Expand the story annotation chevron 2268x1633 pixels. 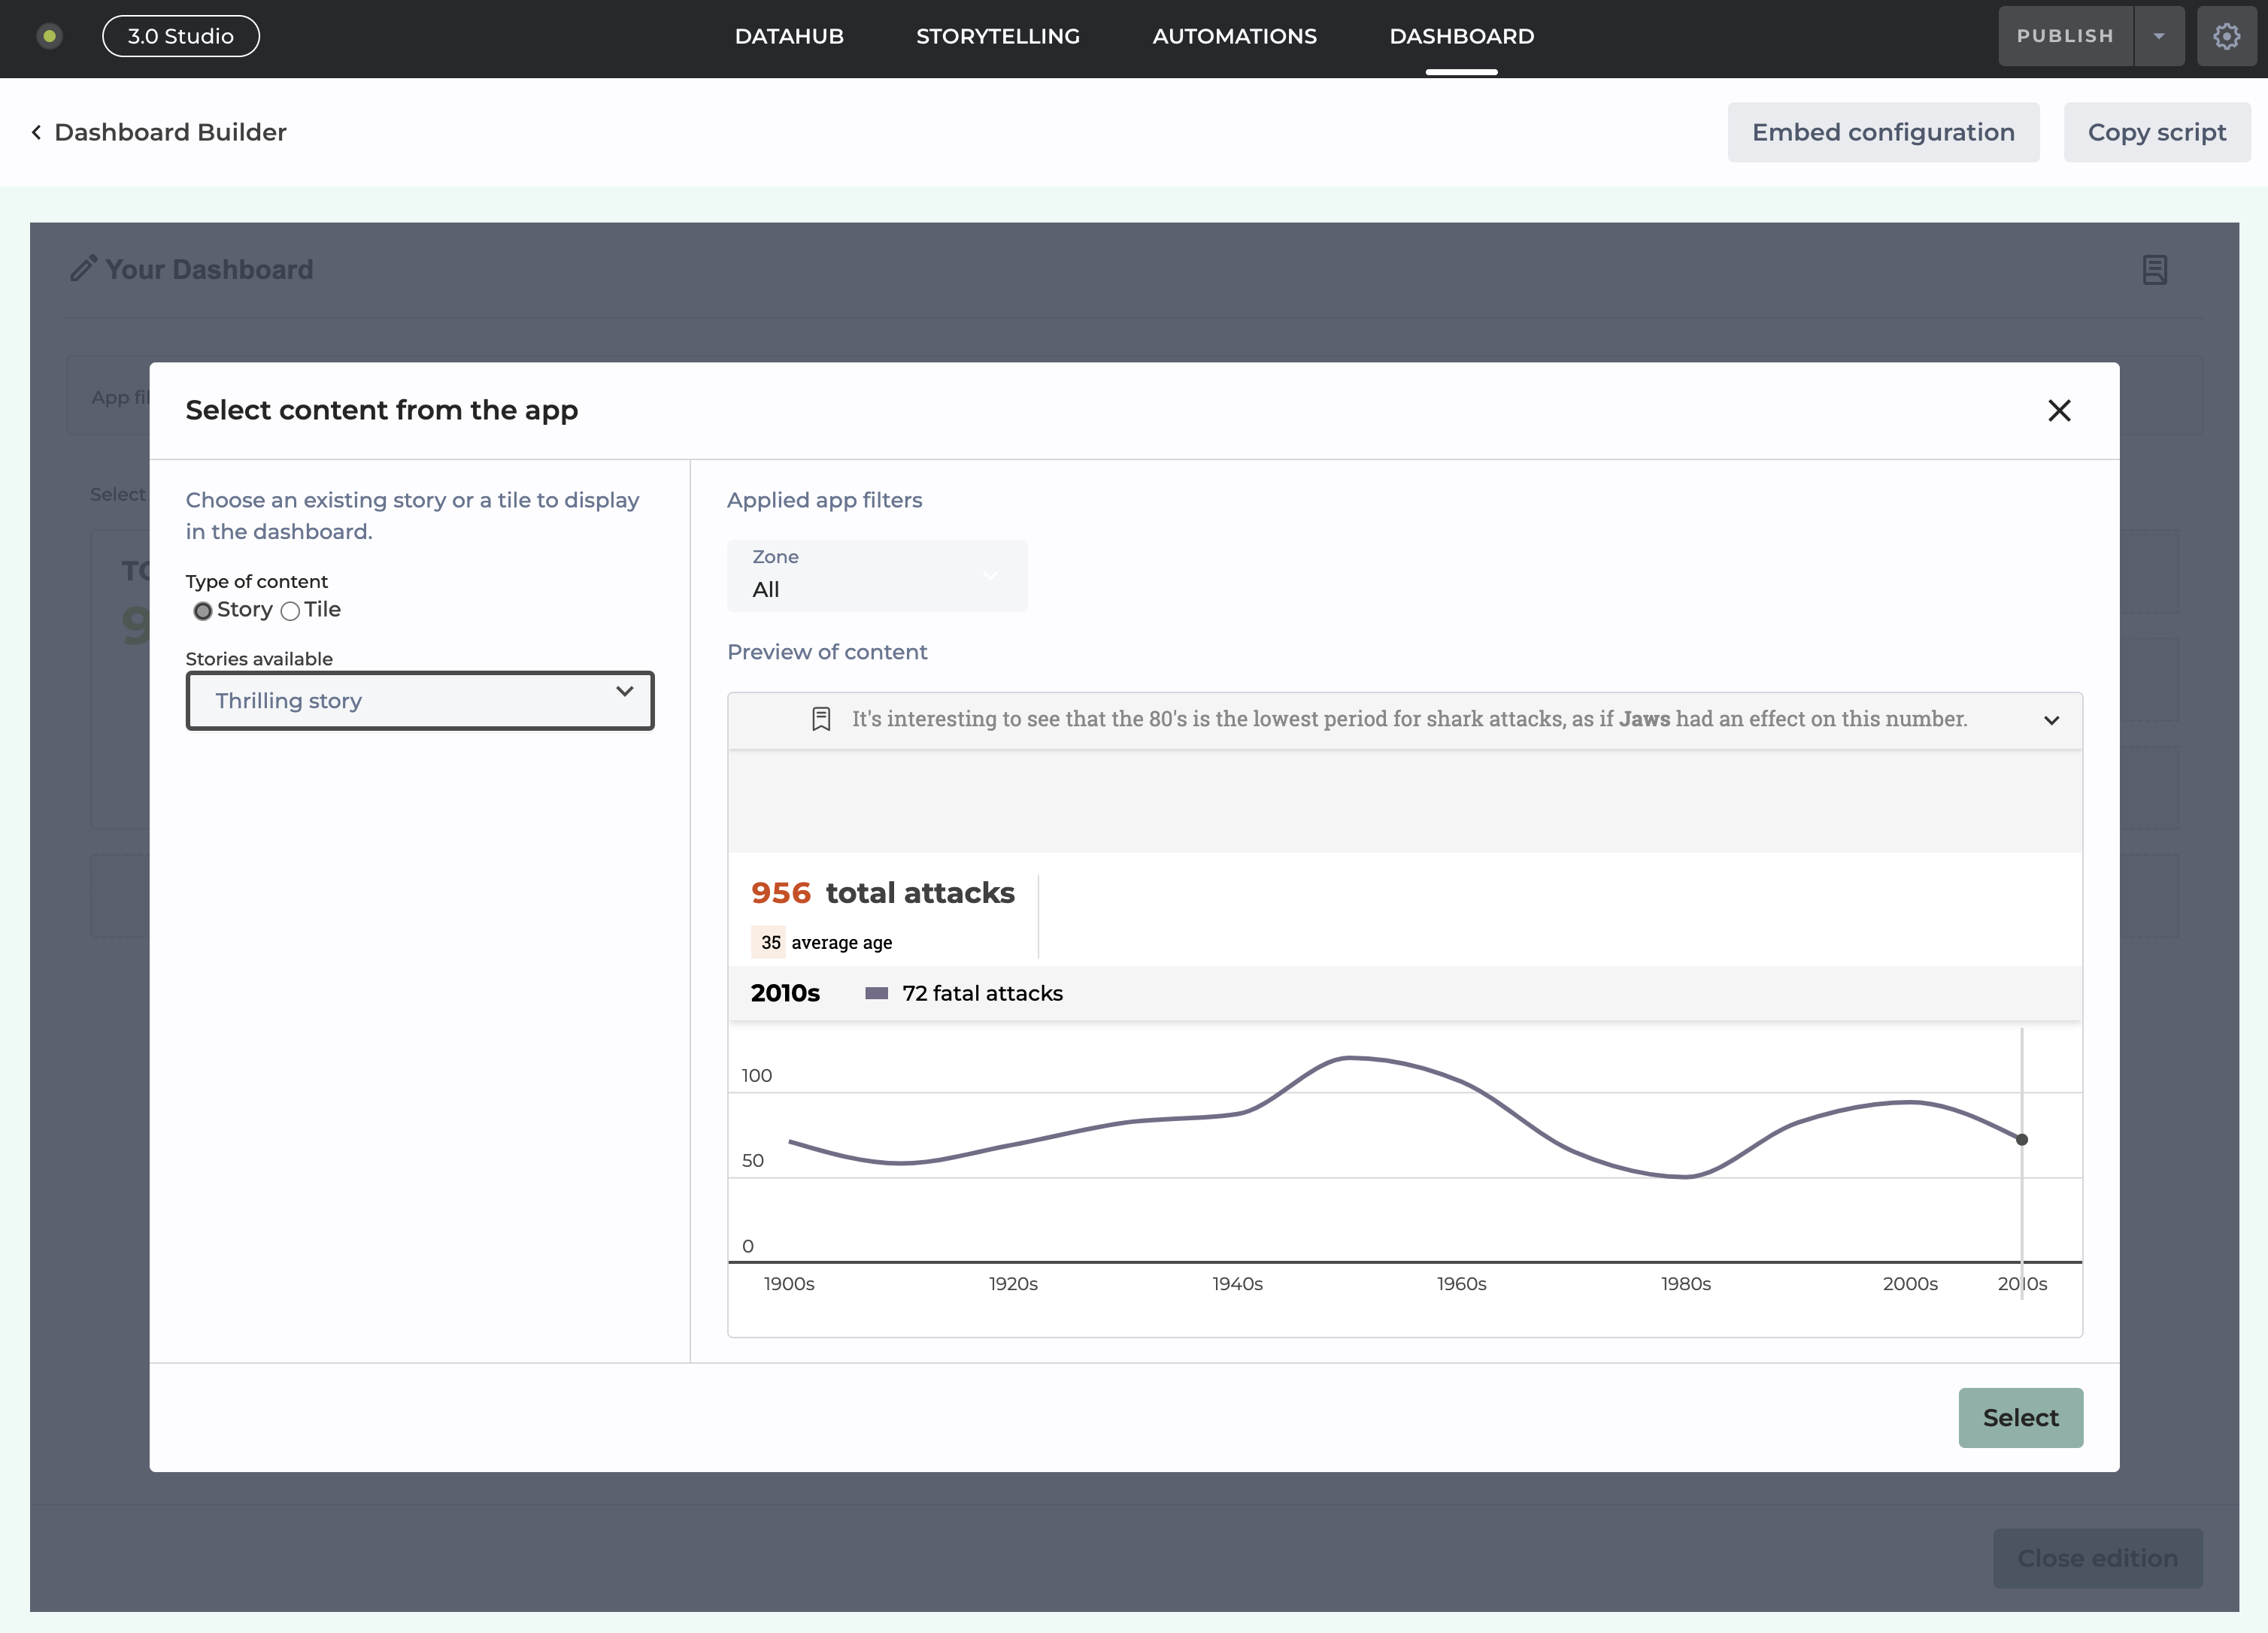(2051, 720)
